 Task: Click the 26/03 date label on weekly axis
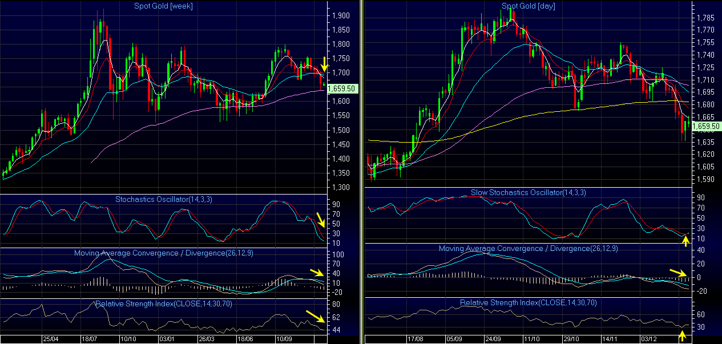[x=207, y=338]
